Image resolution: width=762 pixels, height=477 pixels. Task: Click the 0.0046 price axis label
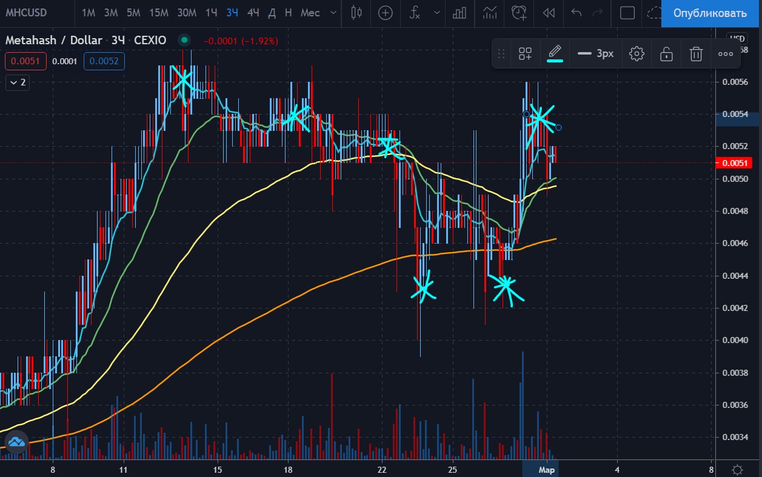click(x=735, y=244)
